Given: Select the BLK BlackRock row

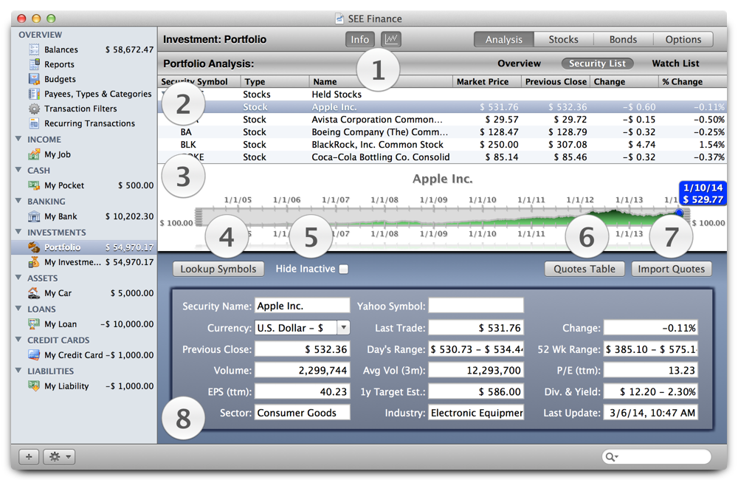Looking at the screenshot, I should 442,145.
